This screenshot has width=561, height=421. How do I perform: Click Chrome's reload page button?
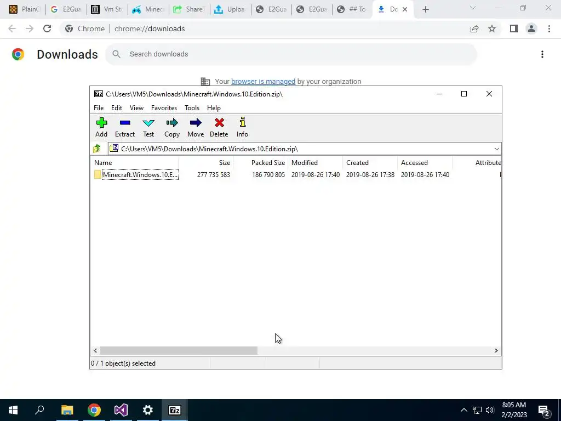tap(47, 29)
